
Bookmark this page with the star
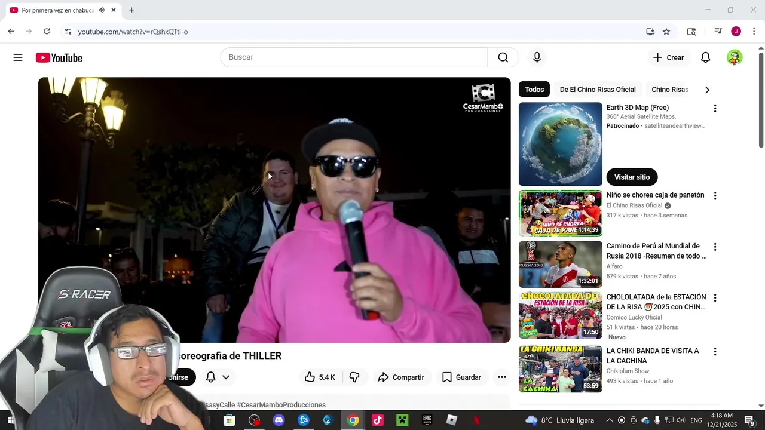tap(666, 32)
